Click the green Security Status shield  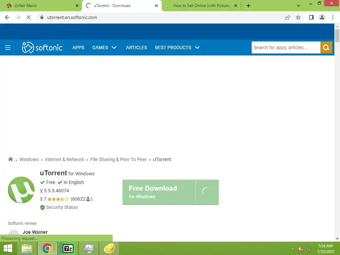coord(42,208)
